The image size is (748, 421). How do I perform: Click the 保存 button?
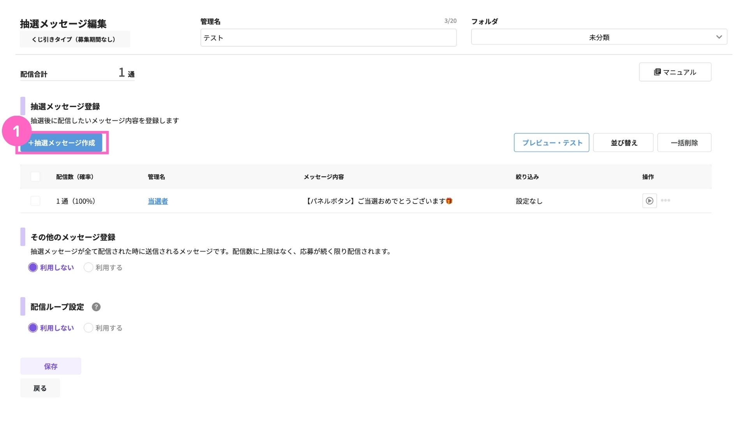tap(51, 366)
